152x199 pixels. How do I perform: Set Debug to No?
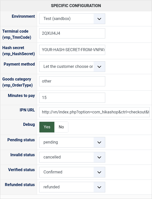pyautogui.click(x=61, y=127)
